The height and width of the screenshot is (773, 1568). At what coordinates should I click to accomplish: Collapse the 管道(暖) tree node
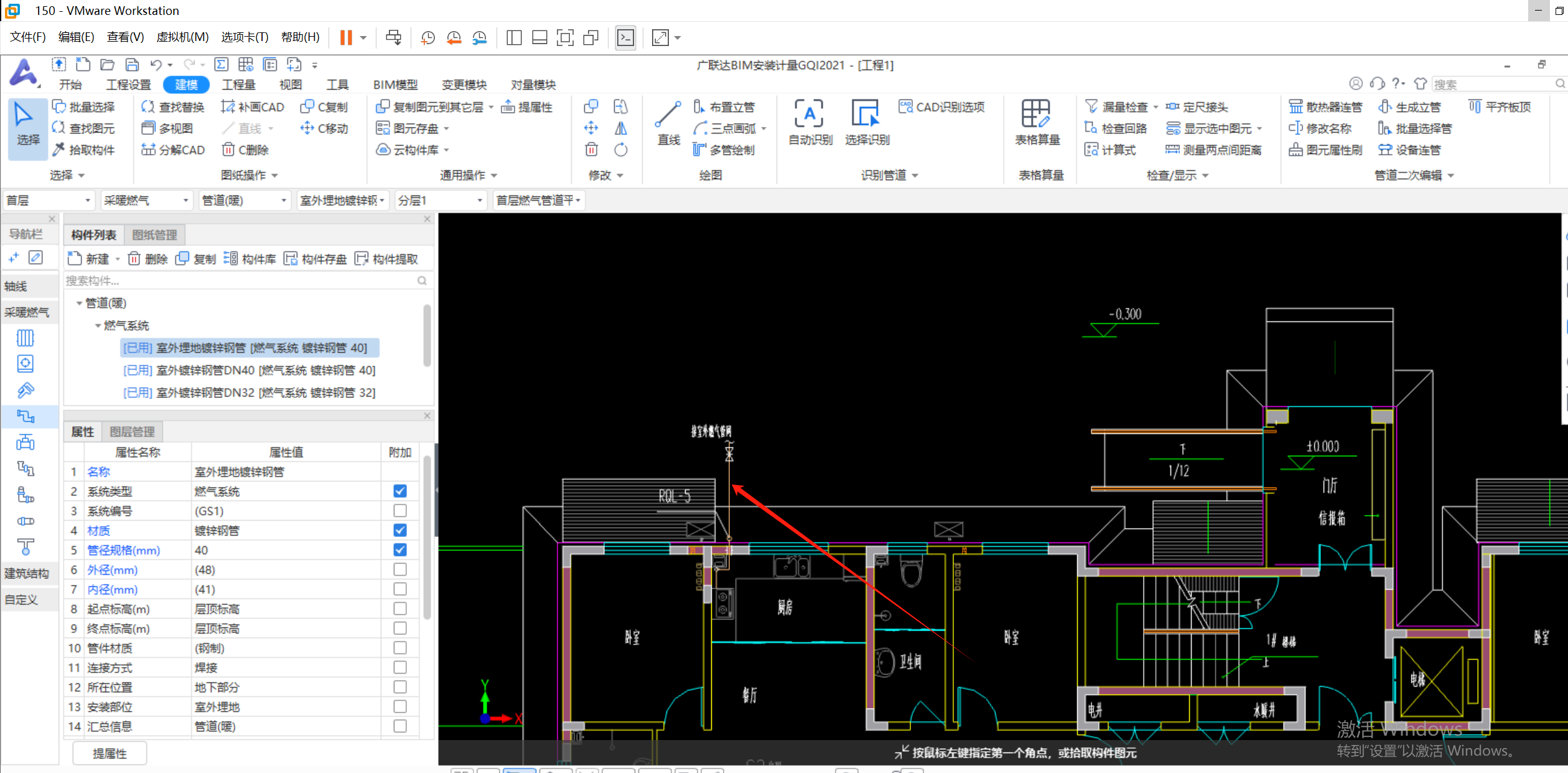point(79,303)
